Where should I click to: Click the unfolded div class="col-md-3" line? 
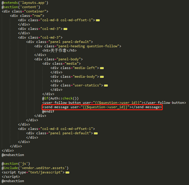point(40,37)
